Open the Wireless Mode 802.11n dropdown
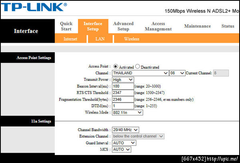 (x=127, y=113)
